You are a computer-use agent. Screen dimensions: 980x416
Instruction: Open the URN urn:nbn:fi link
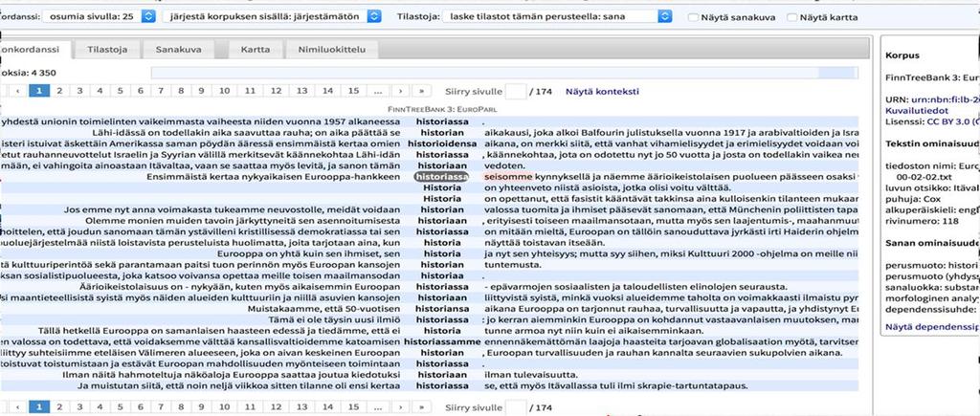[945, 99]
